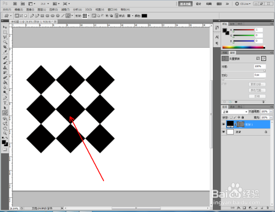The image size is (275, 212).
Task: Choose the Line shape tool in options bar
Action: pos(63,16)
